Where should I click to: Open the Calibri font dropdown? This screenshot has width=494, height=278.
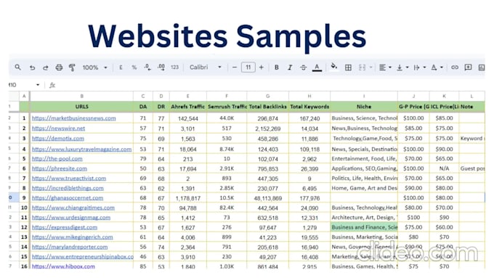(206, 68)
